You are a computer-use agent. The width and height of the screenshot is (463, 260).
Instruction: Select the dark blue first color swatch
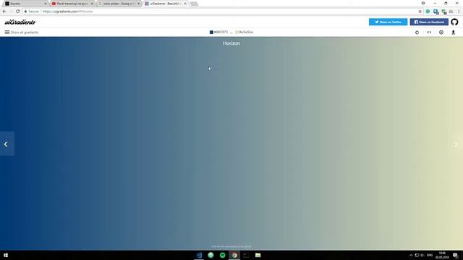tap(211, 32)
